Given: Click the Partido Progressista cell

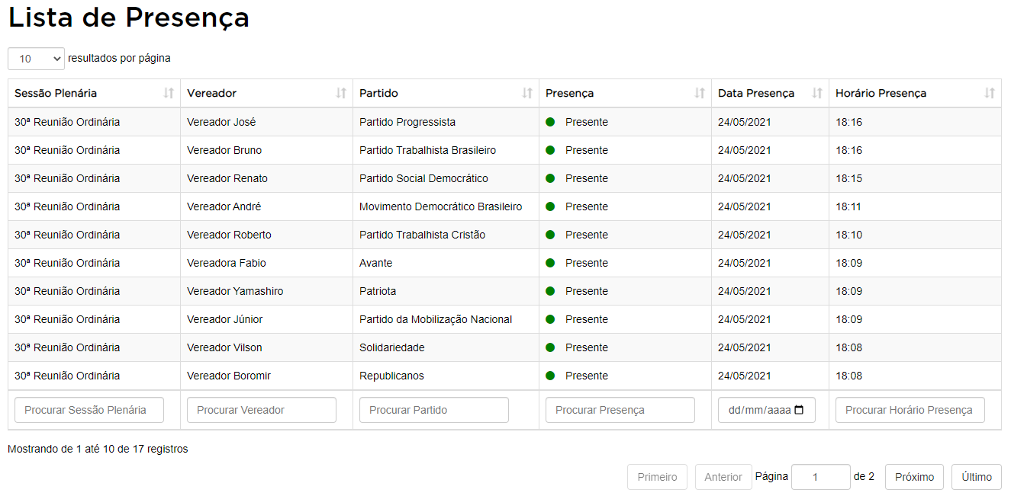Looking at the screenshot, I should pos(446,122).
